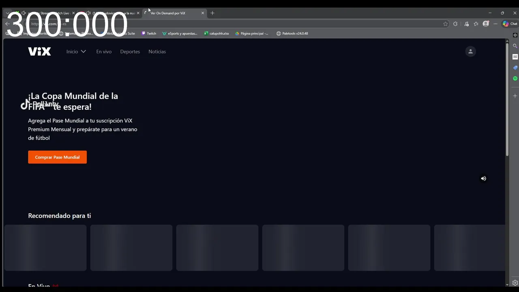Image resolution: width=519 pixels, height=292 pixels.
Task: Open the calupohh.xlsx bookmark
Action: 217,33
